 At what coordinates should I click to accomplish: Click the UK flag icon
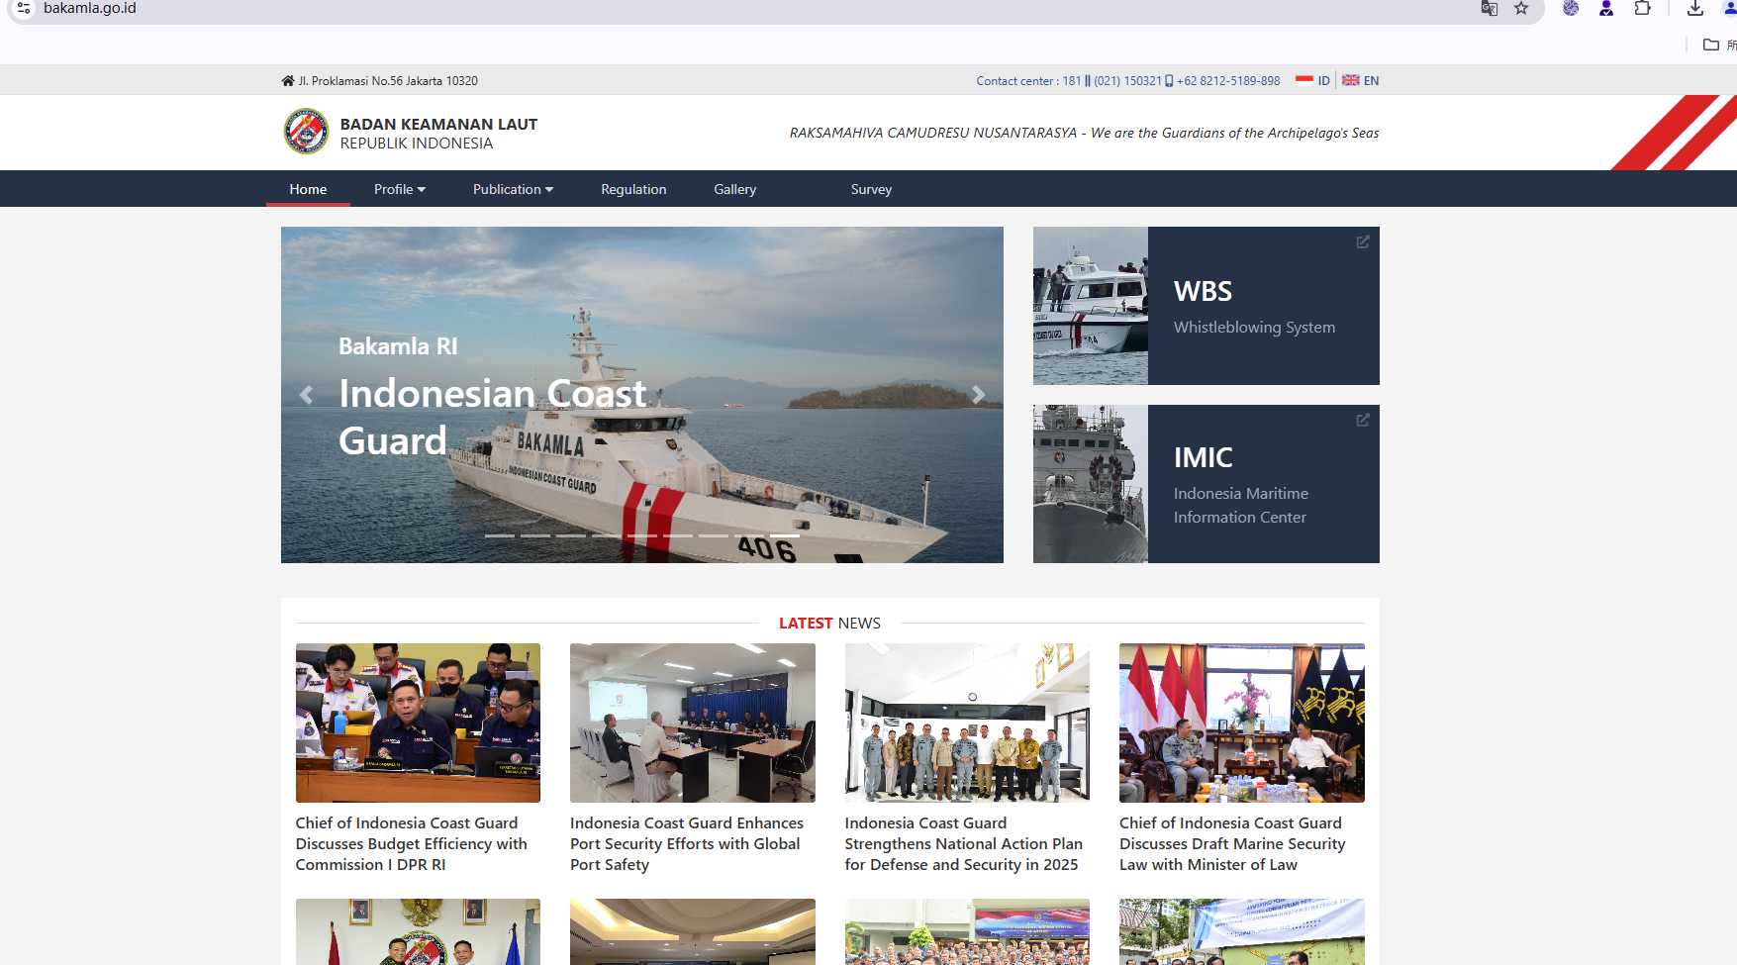[x=1350, y=80]
